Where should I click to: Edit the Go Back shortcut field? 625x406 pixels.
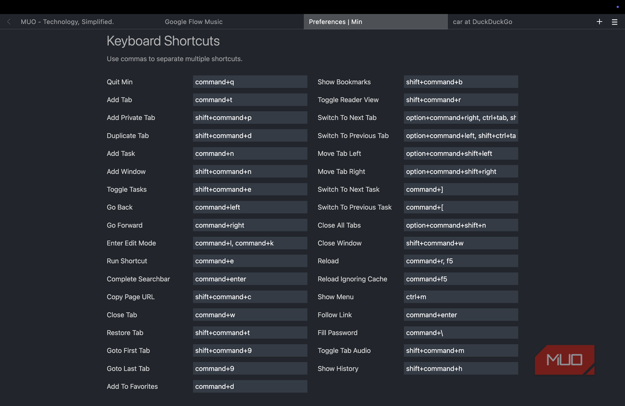coord(250,207)
